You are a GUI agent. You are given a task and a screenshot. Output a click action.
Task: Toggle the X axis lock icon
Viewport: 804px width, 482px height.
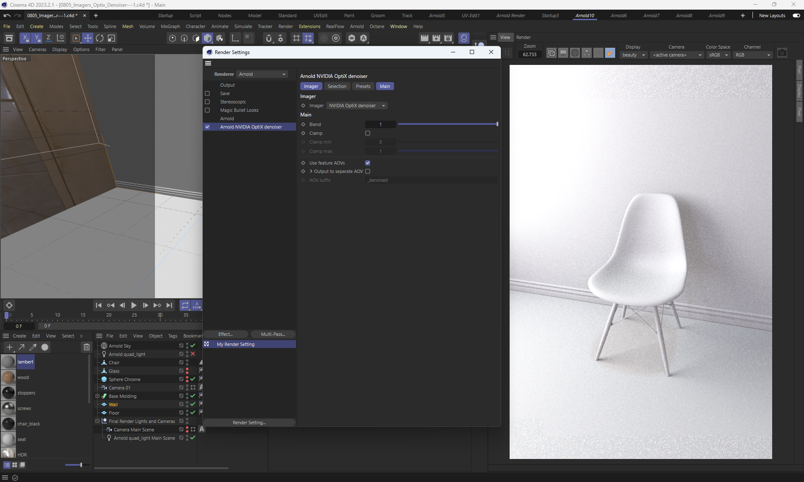pos(26,38)
